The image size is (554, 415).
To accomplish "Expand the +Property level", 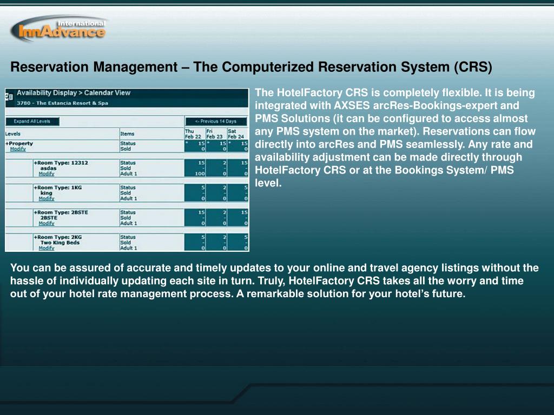I will coord(19,144).
